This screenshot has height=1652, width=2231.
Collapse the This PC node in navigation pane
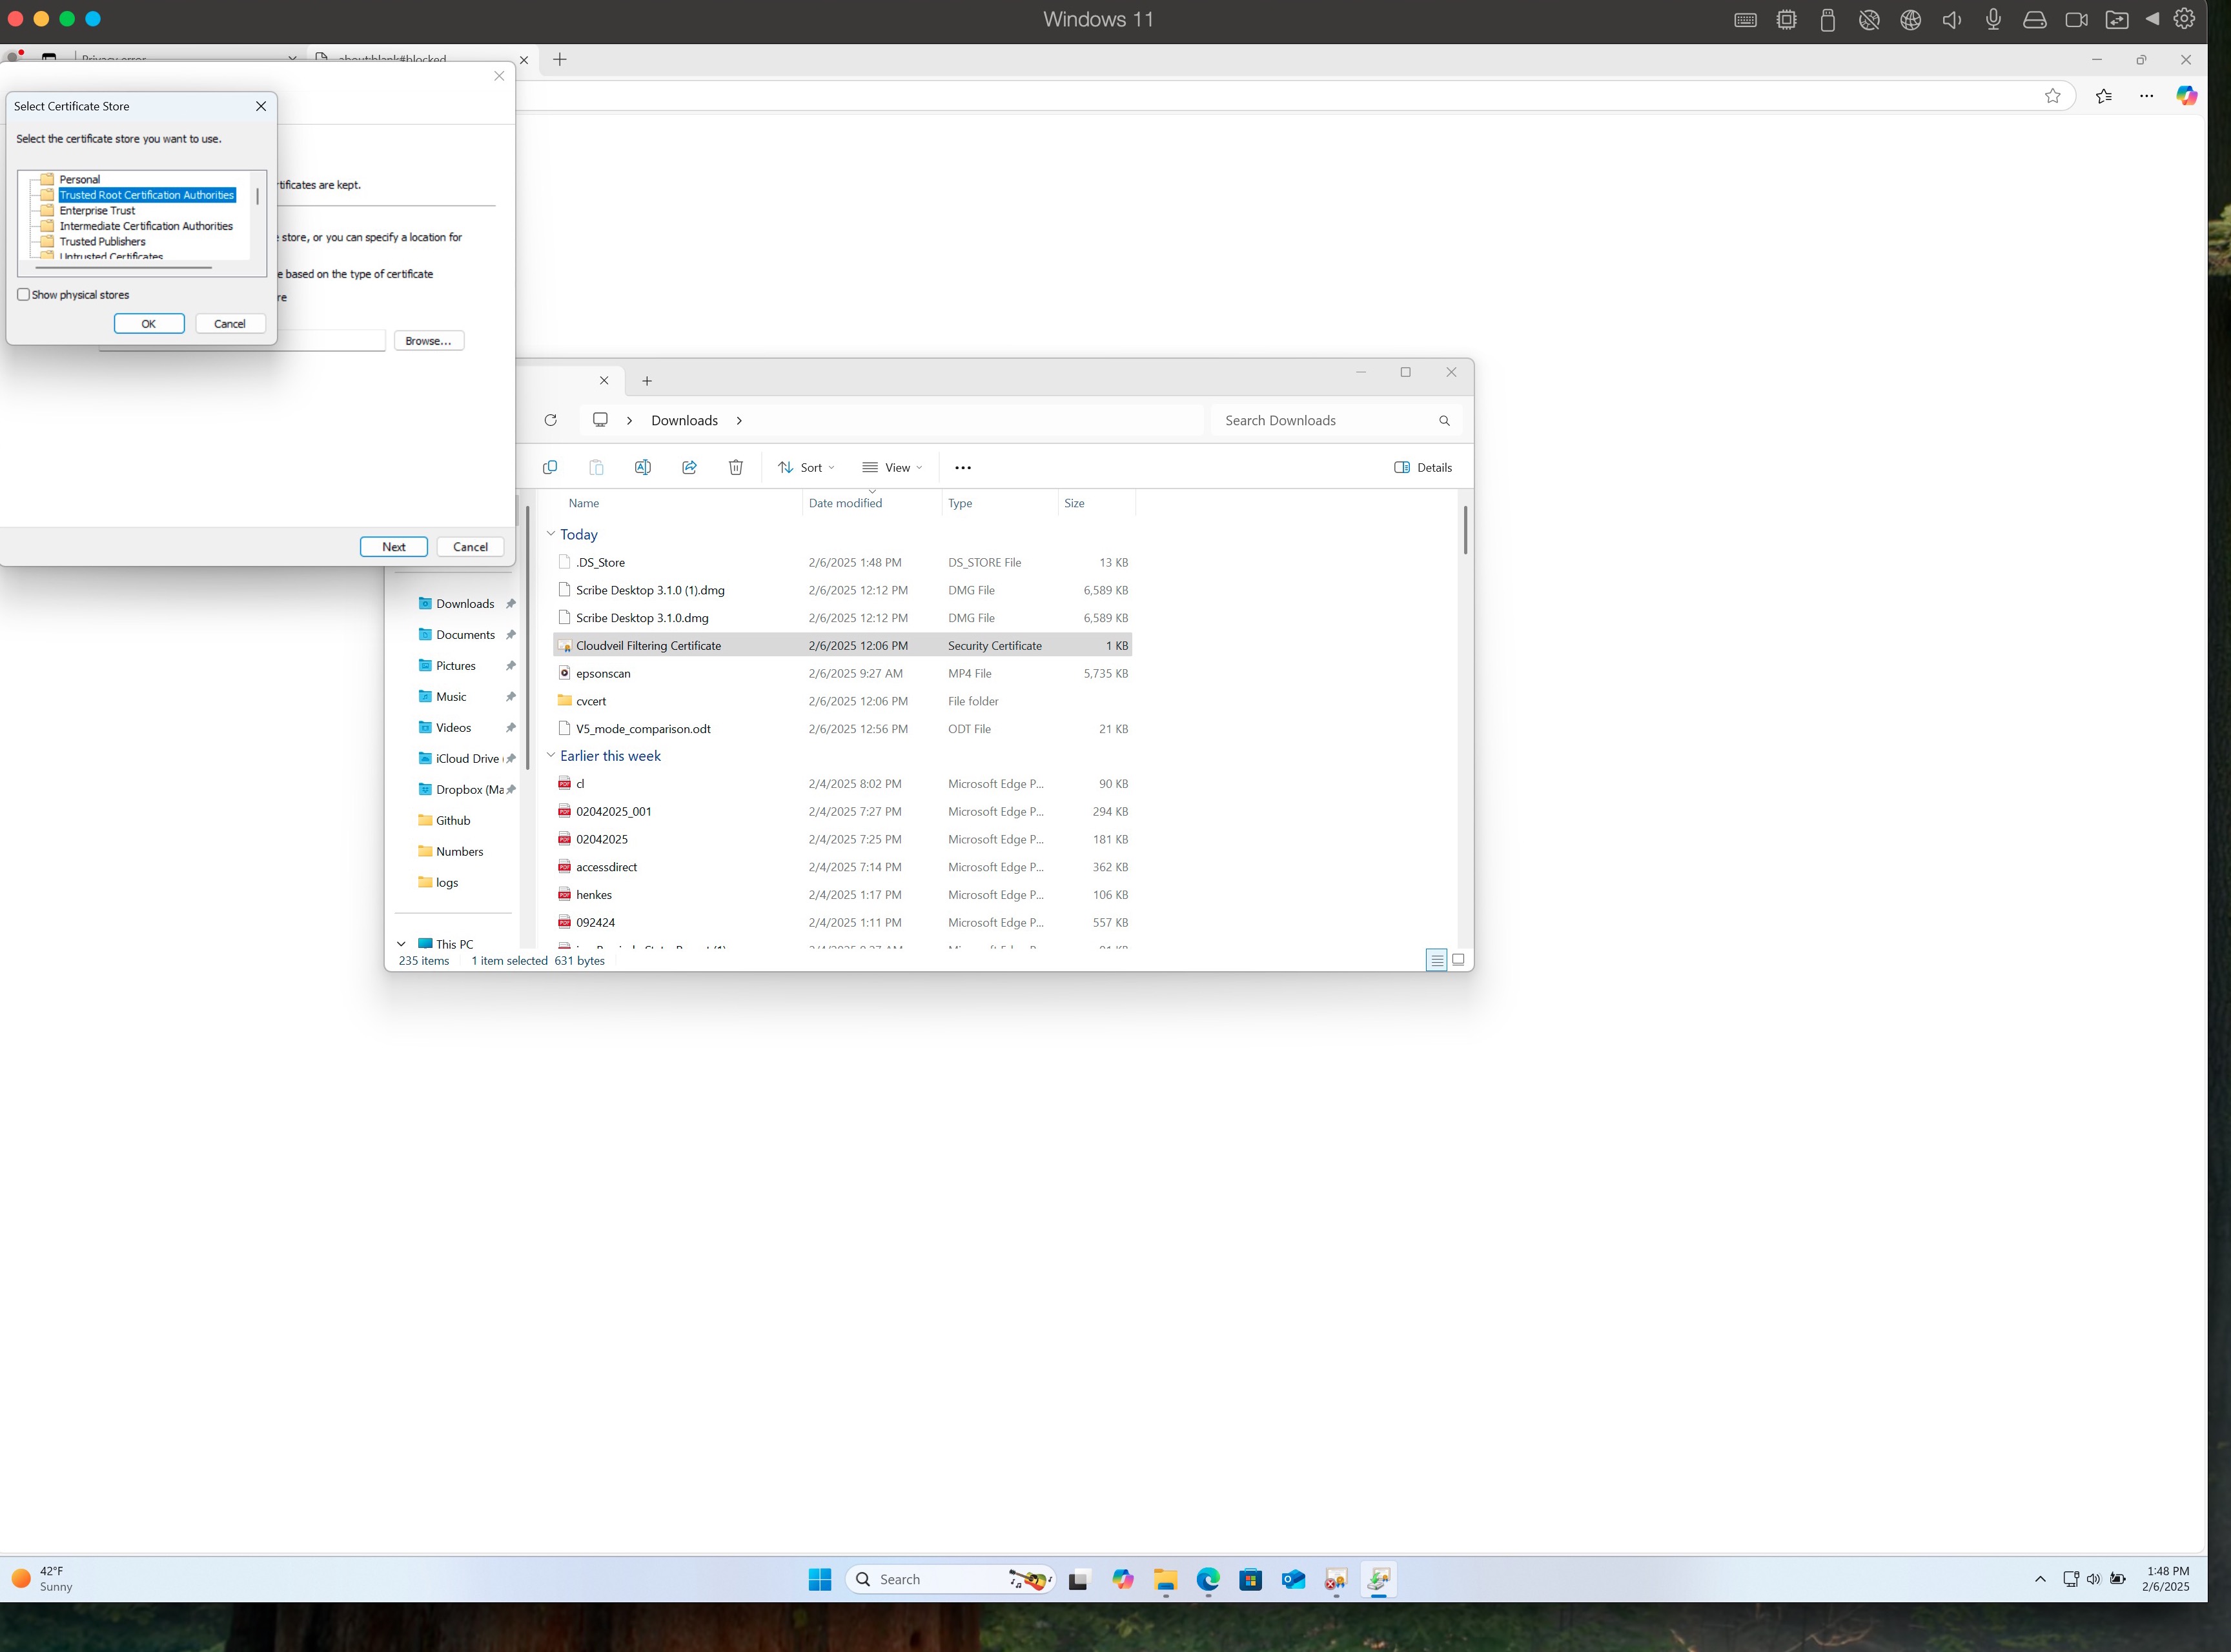[401, 944]
